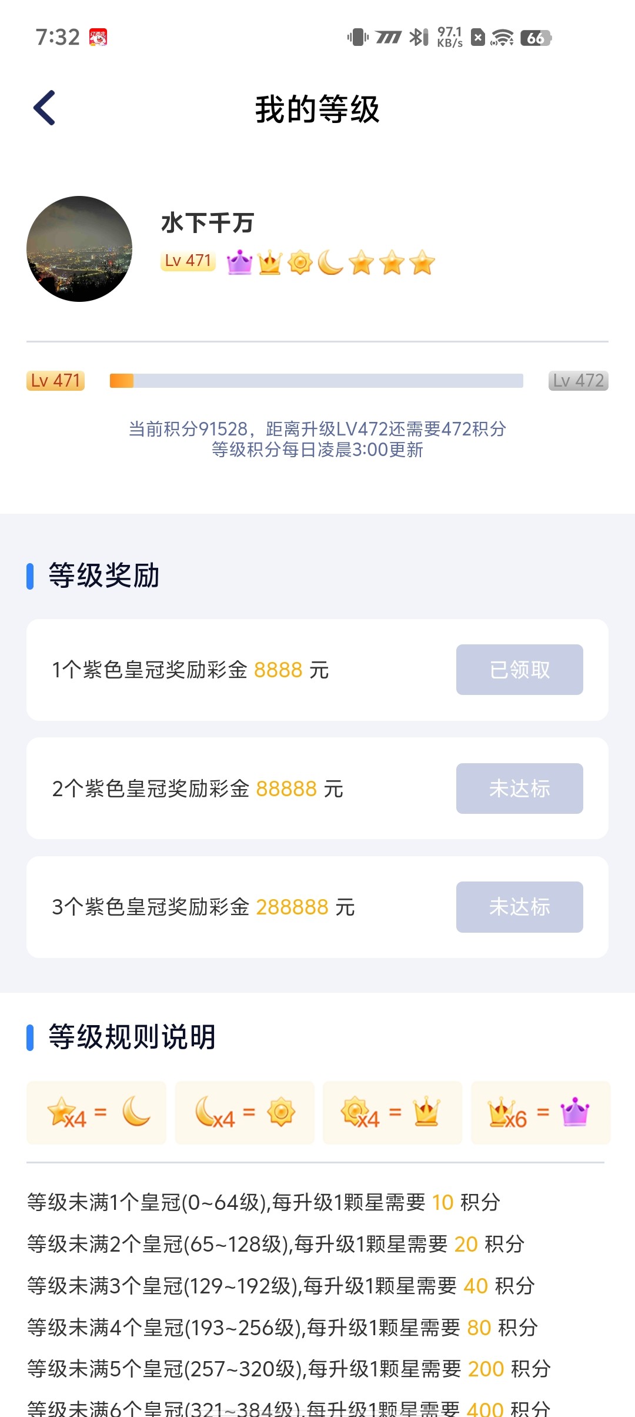Tap the level progress bar
Image resolution: width=635 pixels, height=1417 pixels.
(x=316, y=381)
